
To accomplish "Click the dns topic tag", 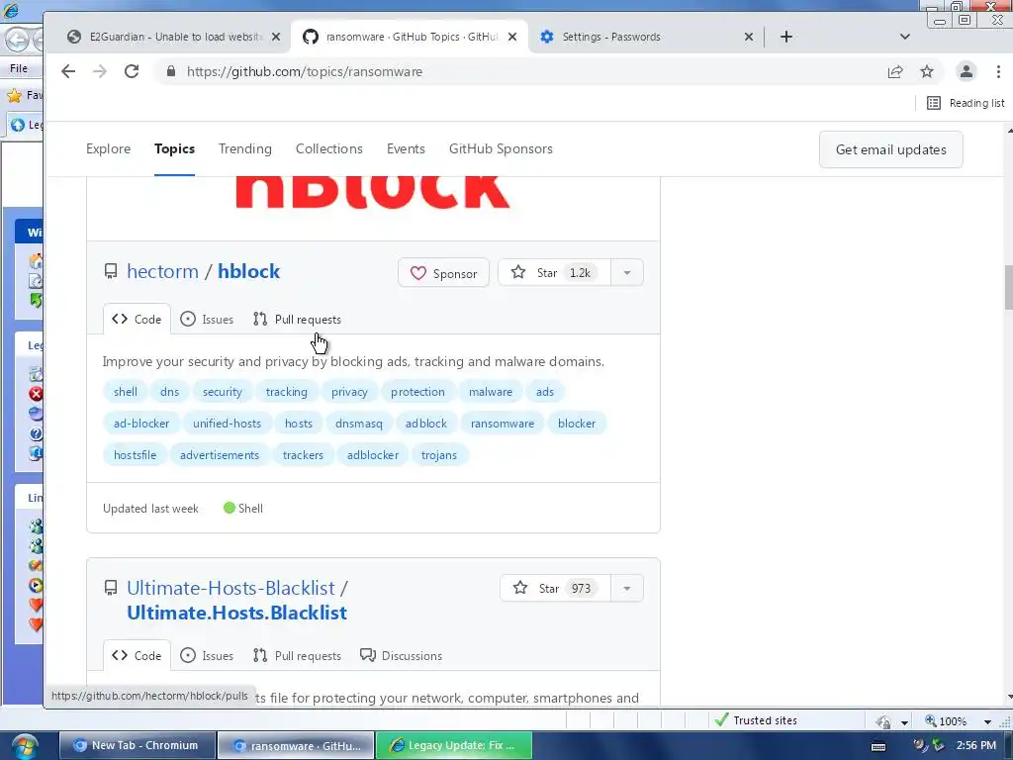I will pyautogui.click(x=169, y=392).
